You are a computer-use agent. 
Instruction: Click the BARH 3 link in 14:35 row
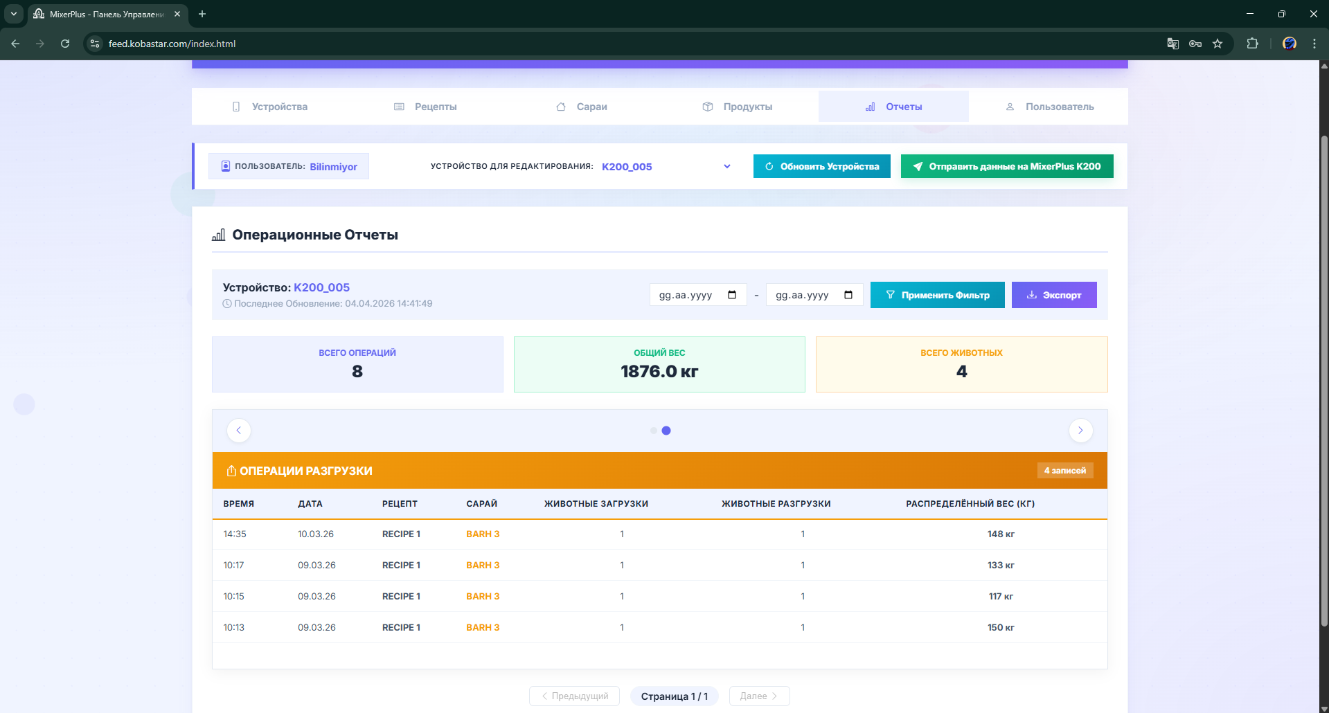pyautogui.click(x=483, y=534)
